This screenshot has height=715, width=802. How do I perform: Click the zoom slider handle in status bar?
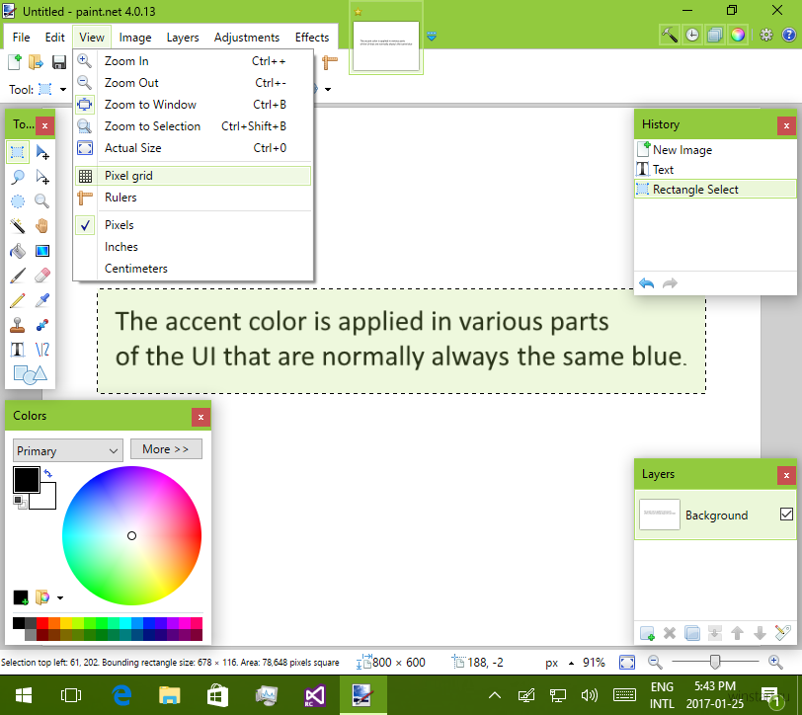coord(715,663)
